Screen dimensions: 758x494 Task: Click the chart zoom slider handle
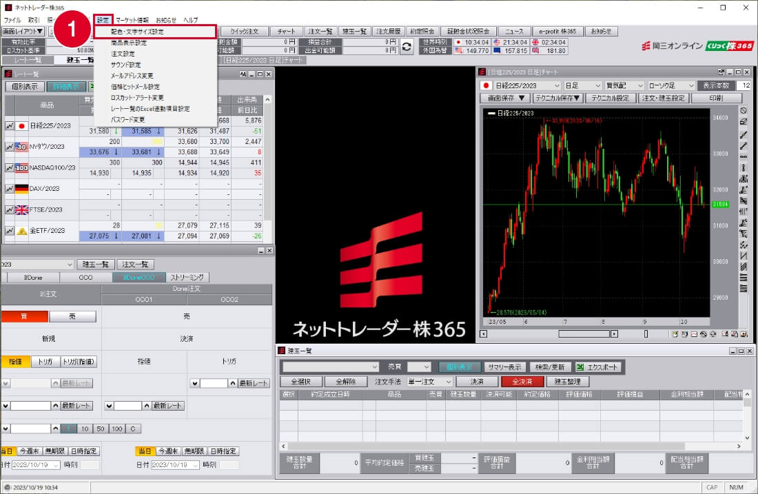[x=646, y=334]
